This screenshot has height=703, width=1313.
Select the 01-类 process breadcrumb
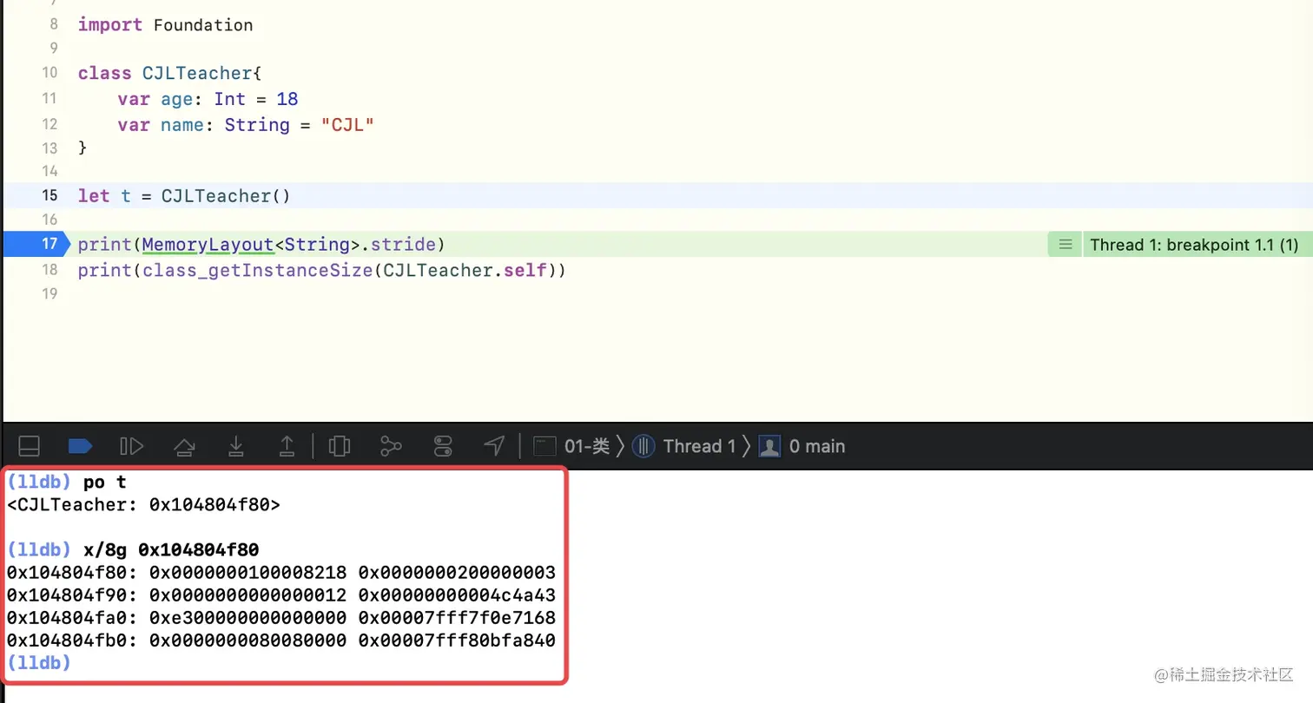point(572,446)
